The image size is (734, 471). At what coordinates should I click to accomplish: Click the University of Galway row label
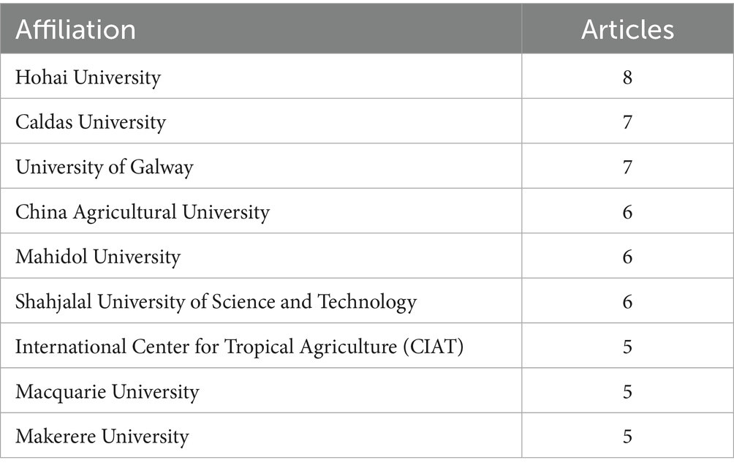105,167
